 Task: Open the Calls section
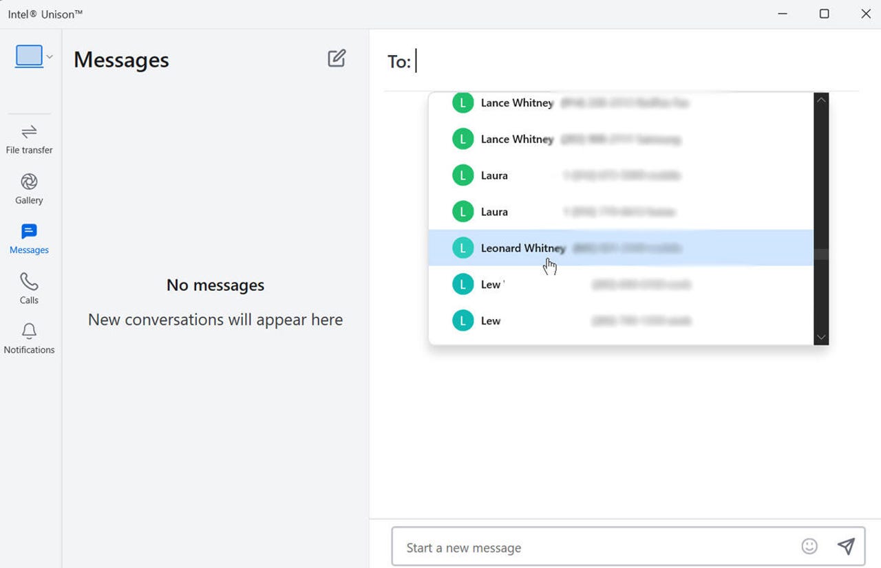pos(29,289)
